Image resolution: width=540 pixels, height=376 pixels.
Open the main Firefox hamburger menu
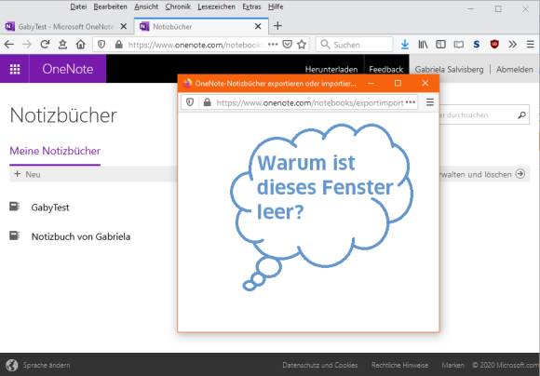tap(531, 45)
